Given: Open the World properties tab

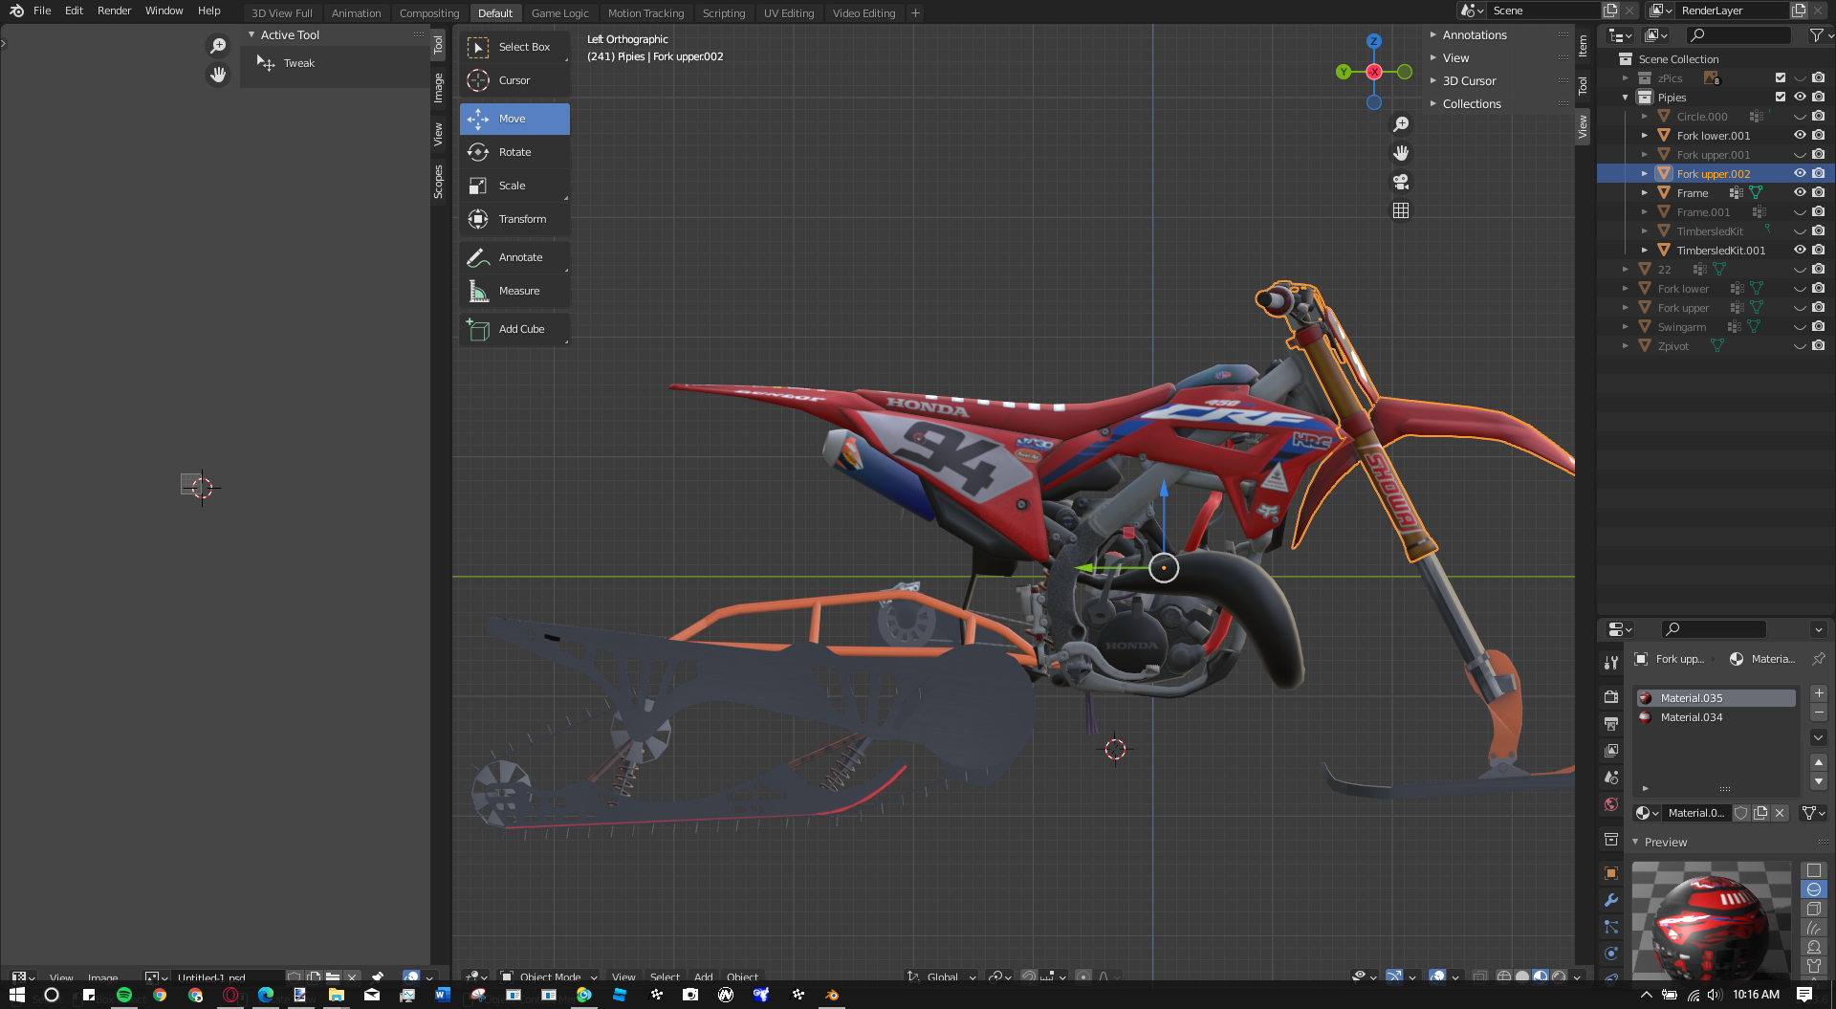Looking at the screenshot, I should point(1611,804).
